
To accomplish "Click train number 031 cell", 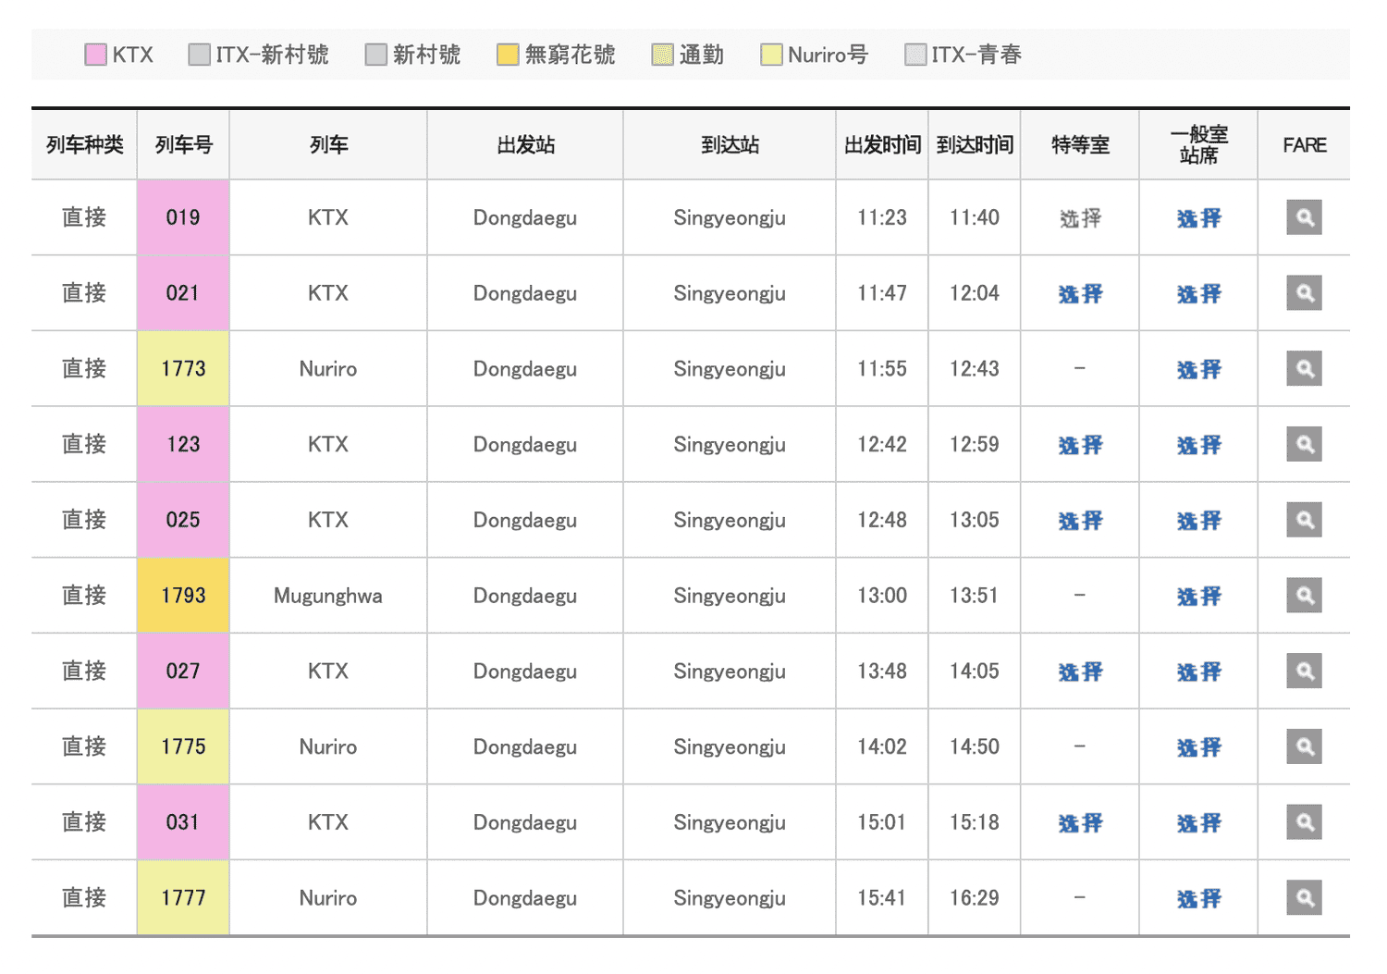I will (183, 822).
